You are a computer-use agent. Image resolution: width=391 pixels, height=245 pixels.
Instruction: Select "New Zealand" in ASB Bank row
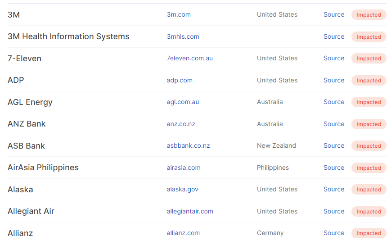277,145
